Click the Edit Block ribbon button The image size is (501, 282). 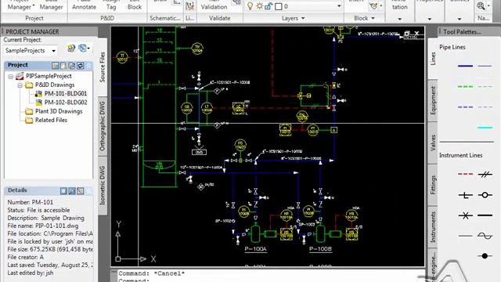point(134,5)
